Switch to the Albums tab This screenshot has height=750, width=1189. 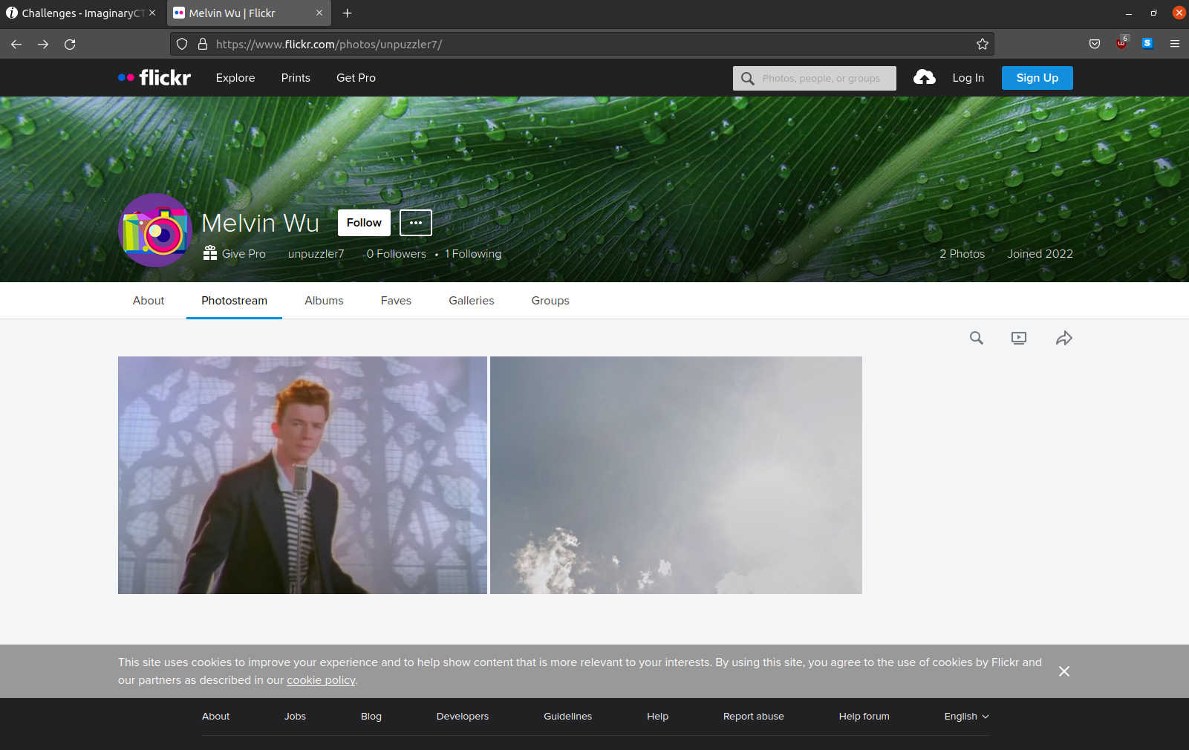coord(324,301)
